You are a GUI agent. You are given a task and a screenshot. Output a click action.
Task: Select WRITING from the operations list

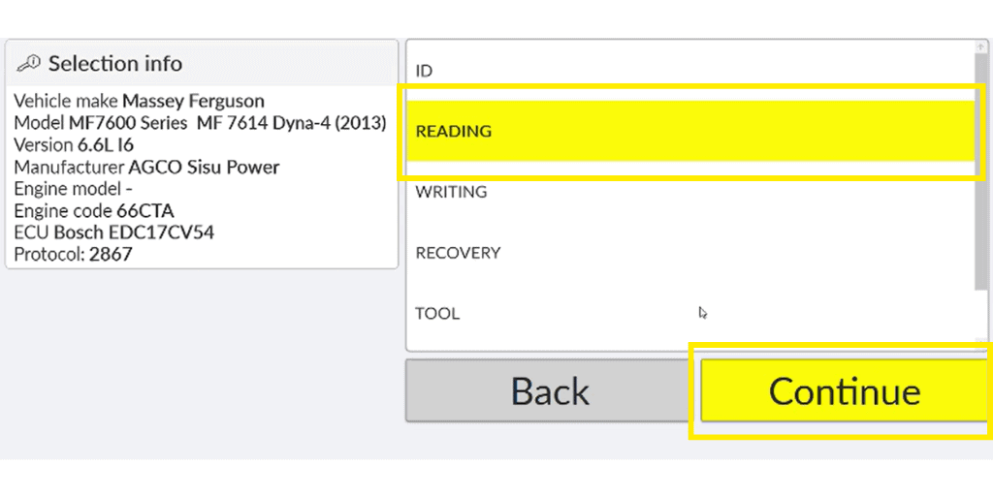tap(451, 192)
